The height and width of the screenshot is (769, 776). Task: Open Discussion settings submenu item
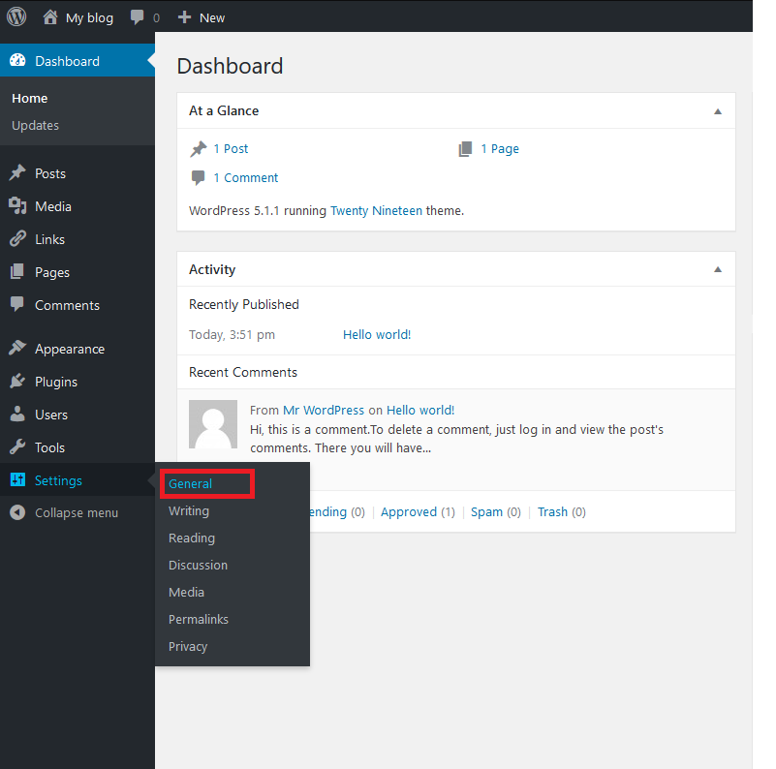pyautogui.click(x=198, y=565)
